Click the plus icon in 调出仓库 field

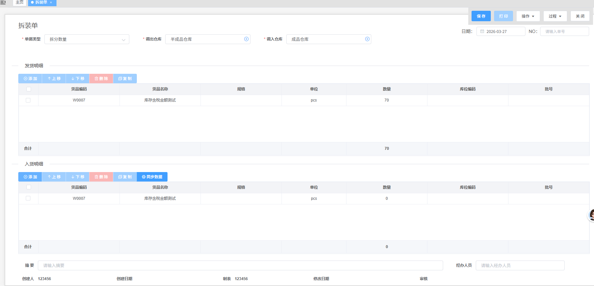[x=246, y=39]
